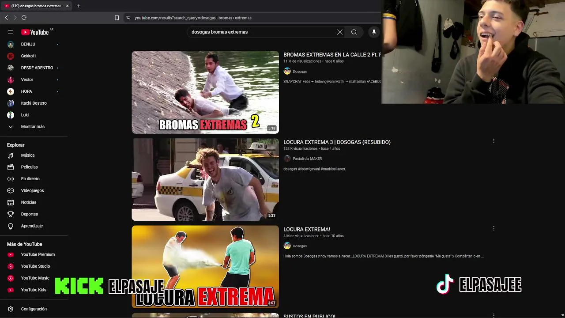The image size is (565, 318).
Task: Play the LOCURA EXTREMA! yellow thumbnail
Action: 205,267
